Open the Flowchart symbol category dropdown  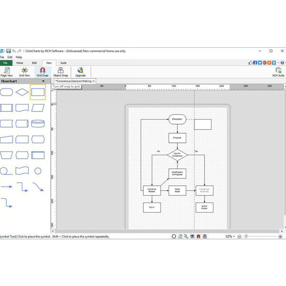(x=43, y=81)
